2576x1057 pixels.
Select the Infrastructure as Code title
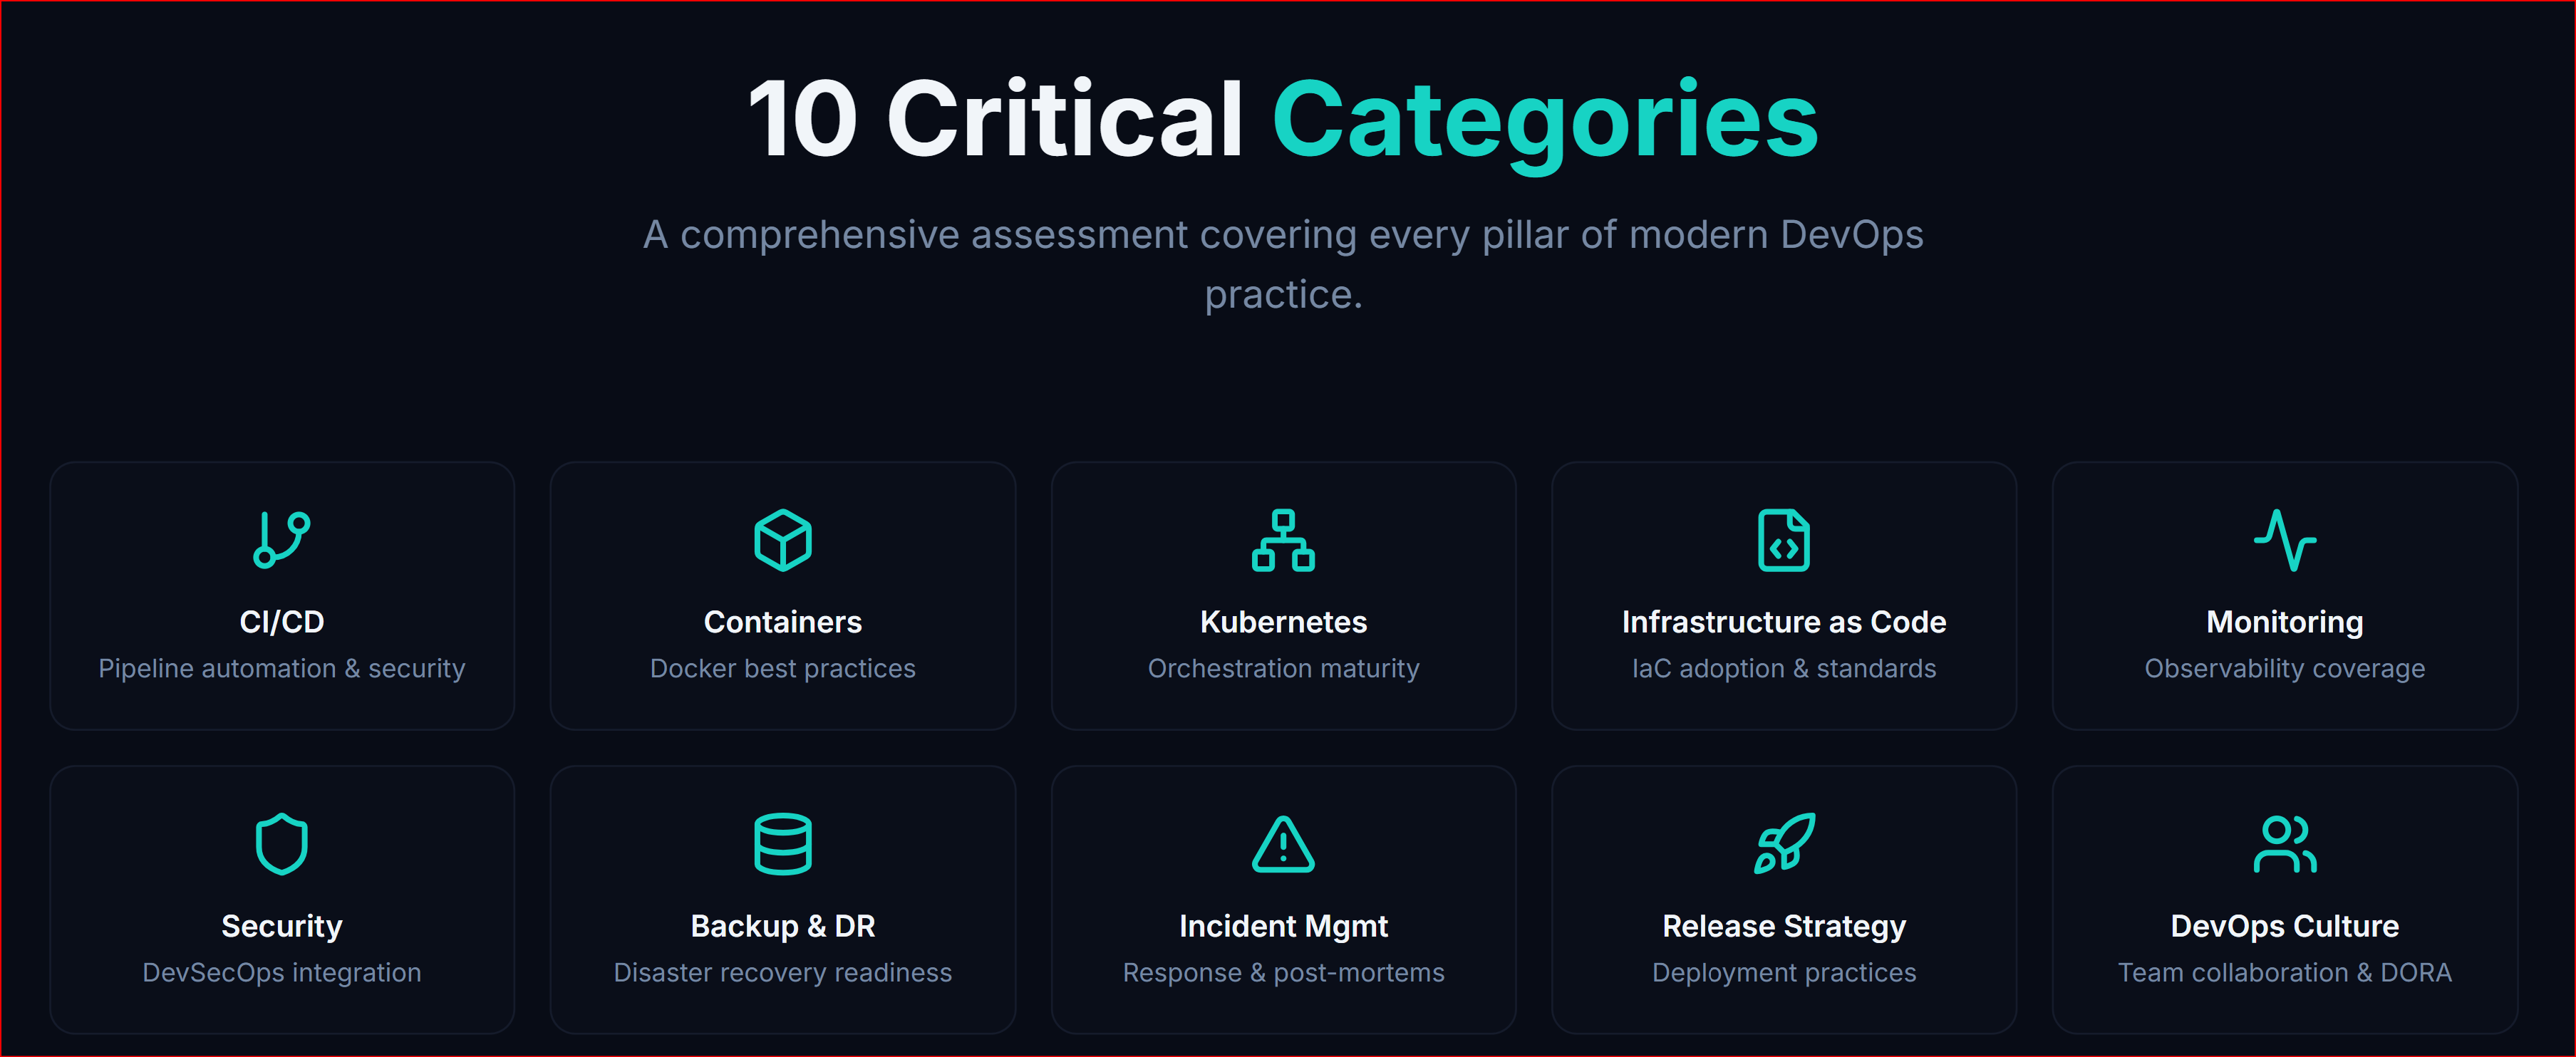(x=1784, y=622)
